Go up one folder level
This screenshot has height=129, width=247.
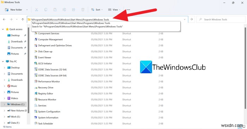point(23,19)
